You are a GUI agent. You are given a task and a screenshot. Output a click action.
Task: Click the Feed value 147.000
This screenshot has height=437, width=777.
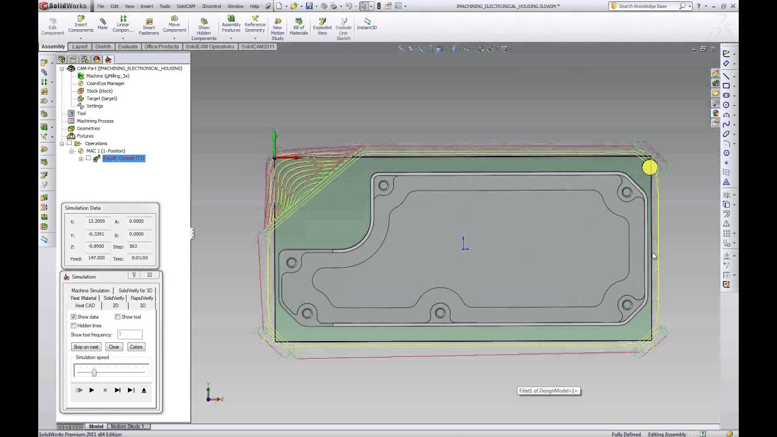point(97,258)
